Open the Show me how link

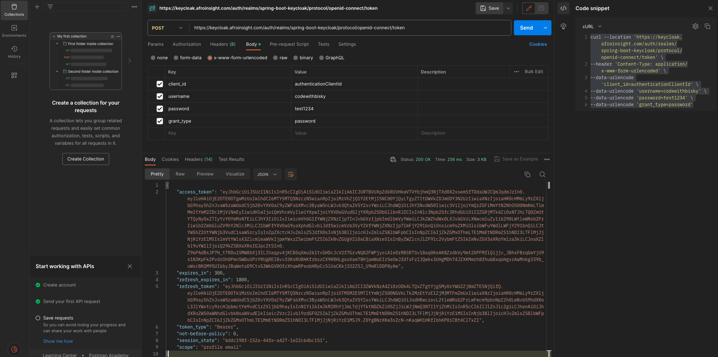pyautogui.click(x=58, y=341)
